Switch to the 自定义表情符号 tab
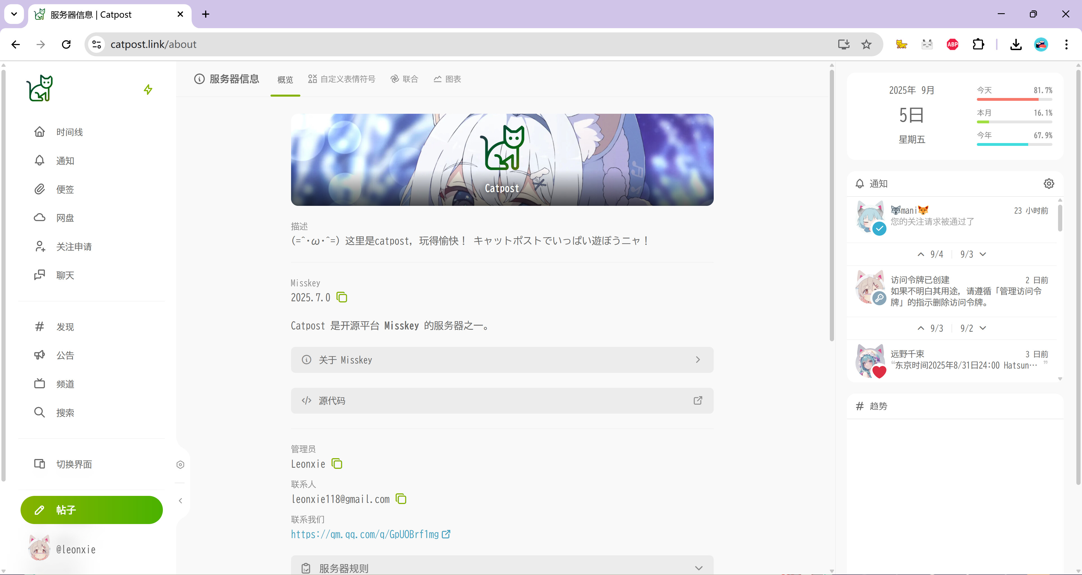This screenshot has height=575, width=1082. pyautogui.click(x=342, y=79)
